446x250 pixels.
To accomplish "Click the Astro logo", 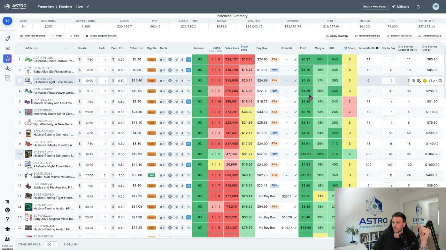I will point(15,7).
